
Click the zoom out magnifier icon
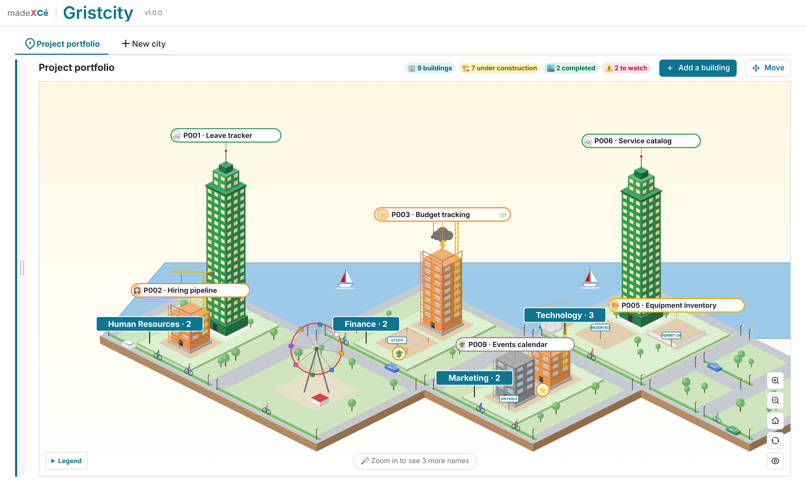tap(775, 400)
